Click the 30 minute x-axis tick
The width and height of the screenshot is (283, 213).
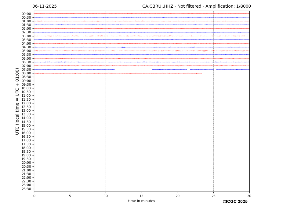click(249, 196)
